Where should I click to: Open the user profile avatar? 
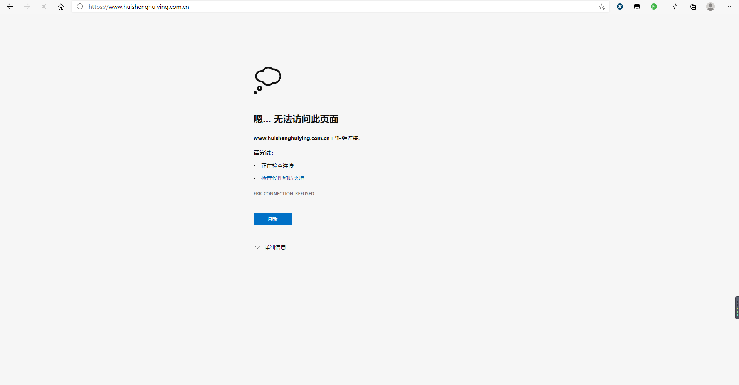[710, 7]
